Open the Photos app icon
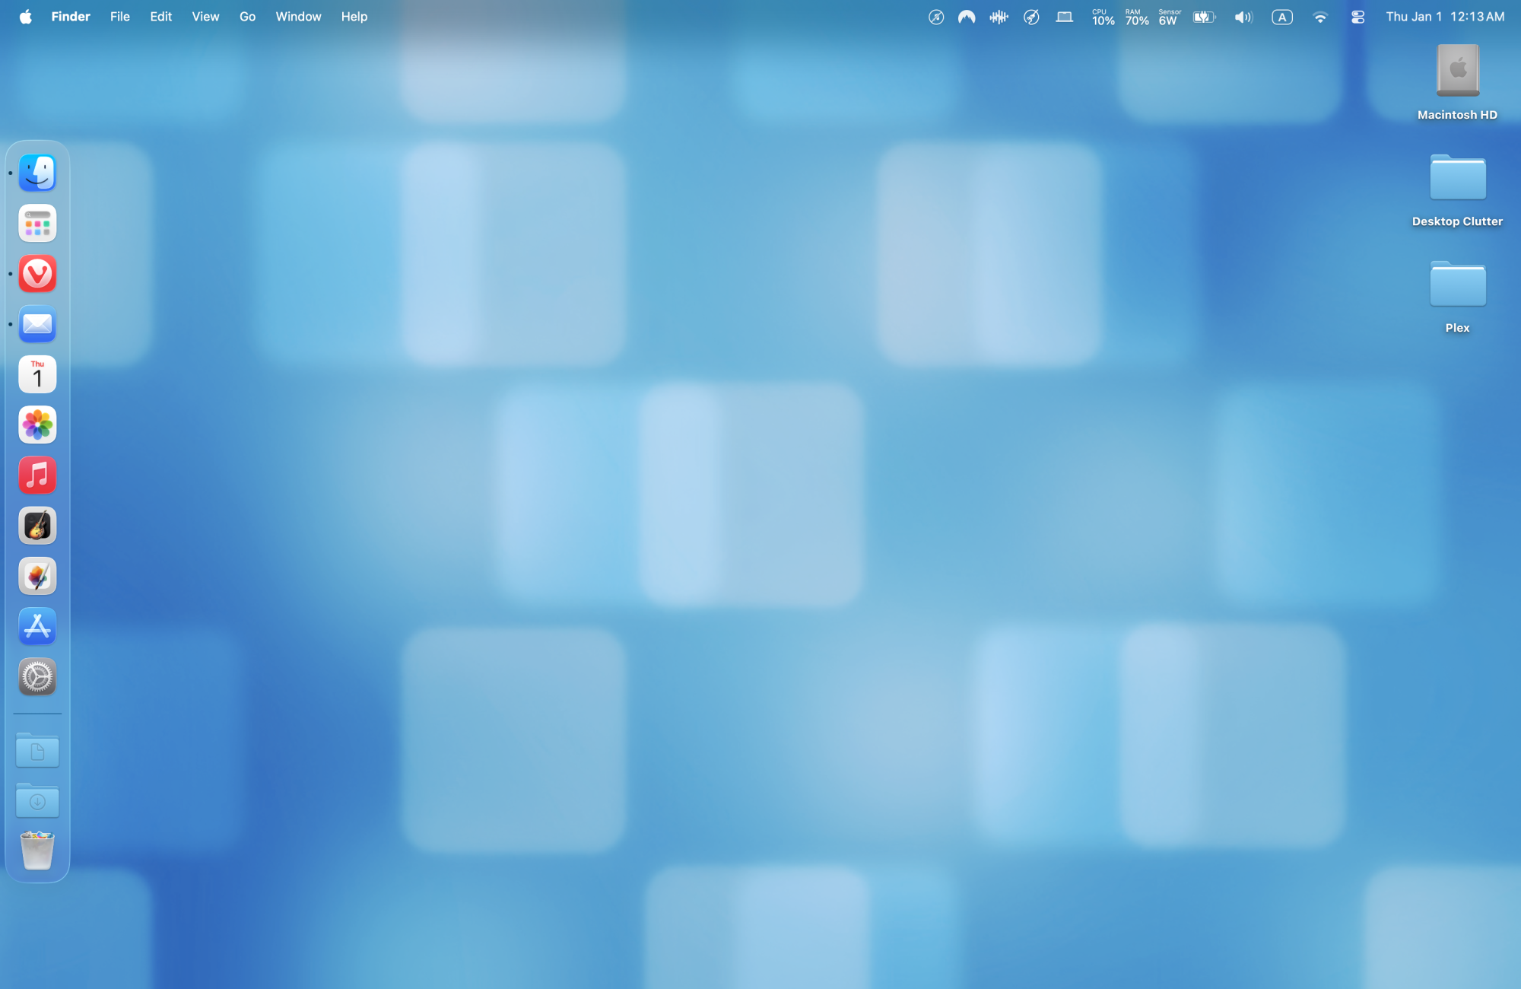Viewport: 1521px width, 989px height. [x=37, y=425]
